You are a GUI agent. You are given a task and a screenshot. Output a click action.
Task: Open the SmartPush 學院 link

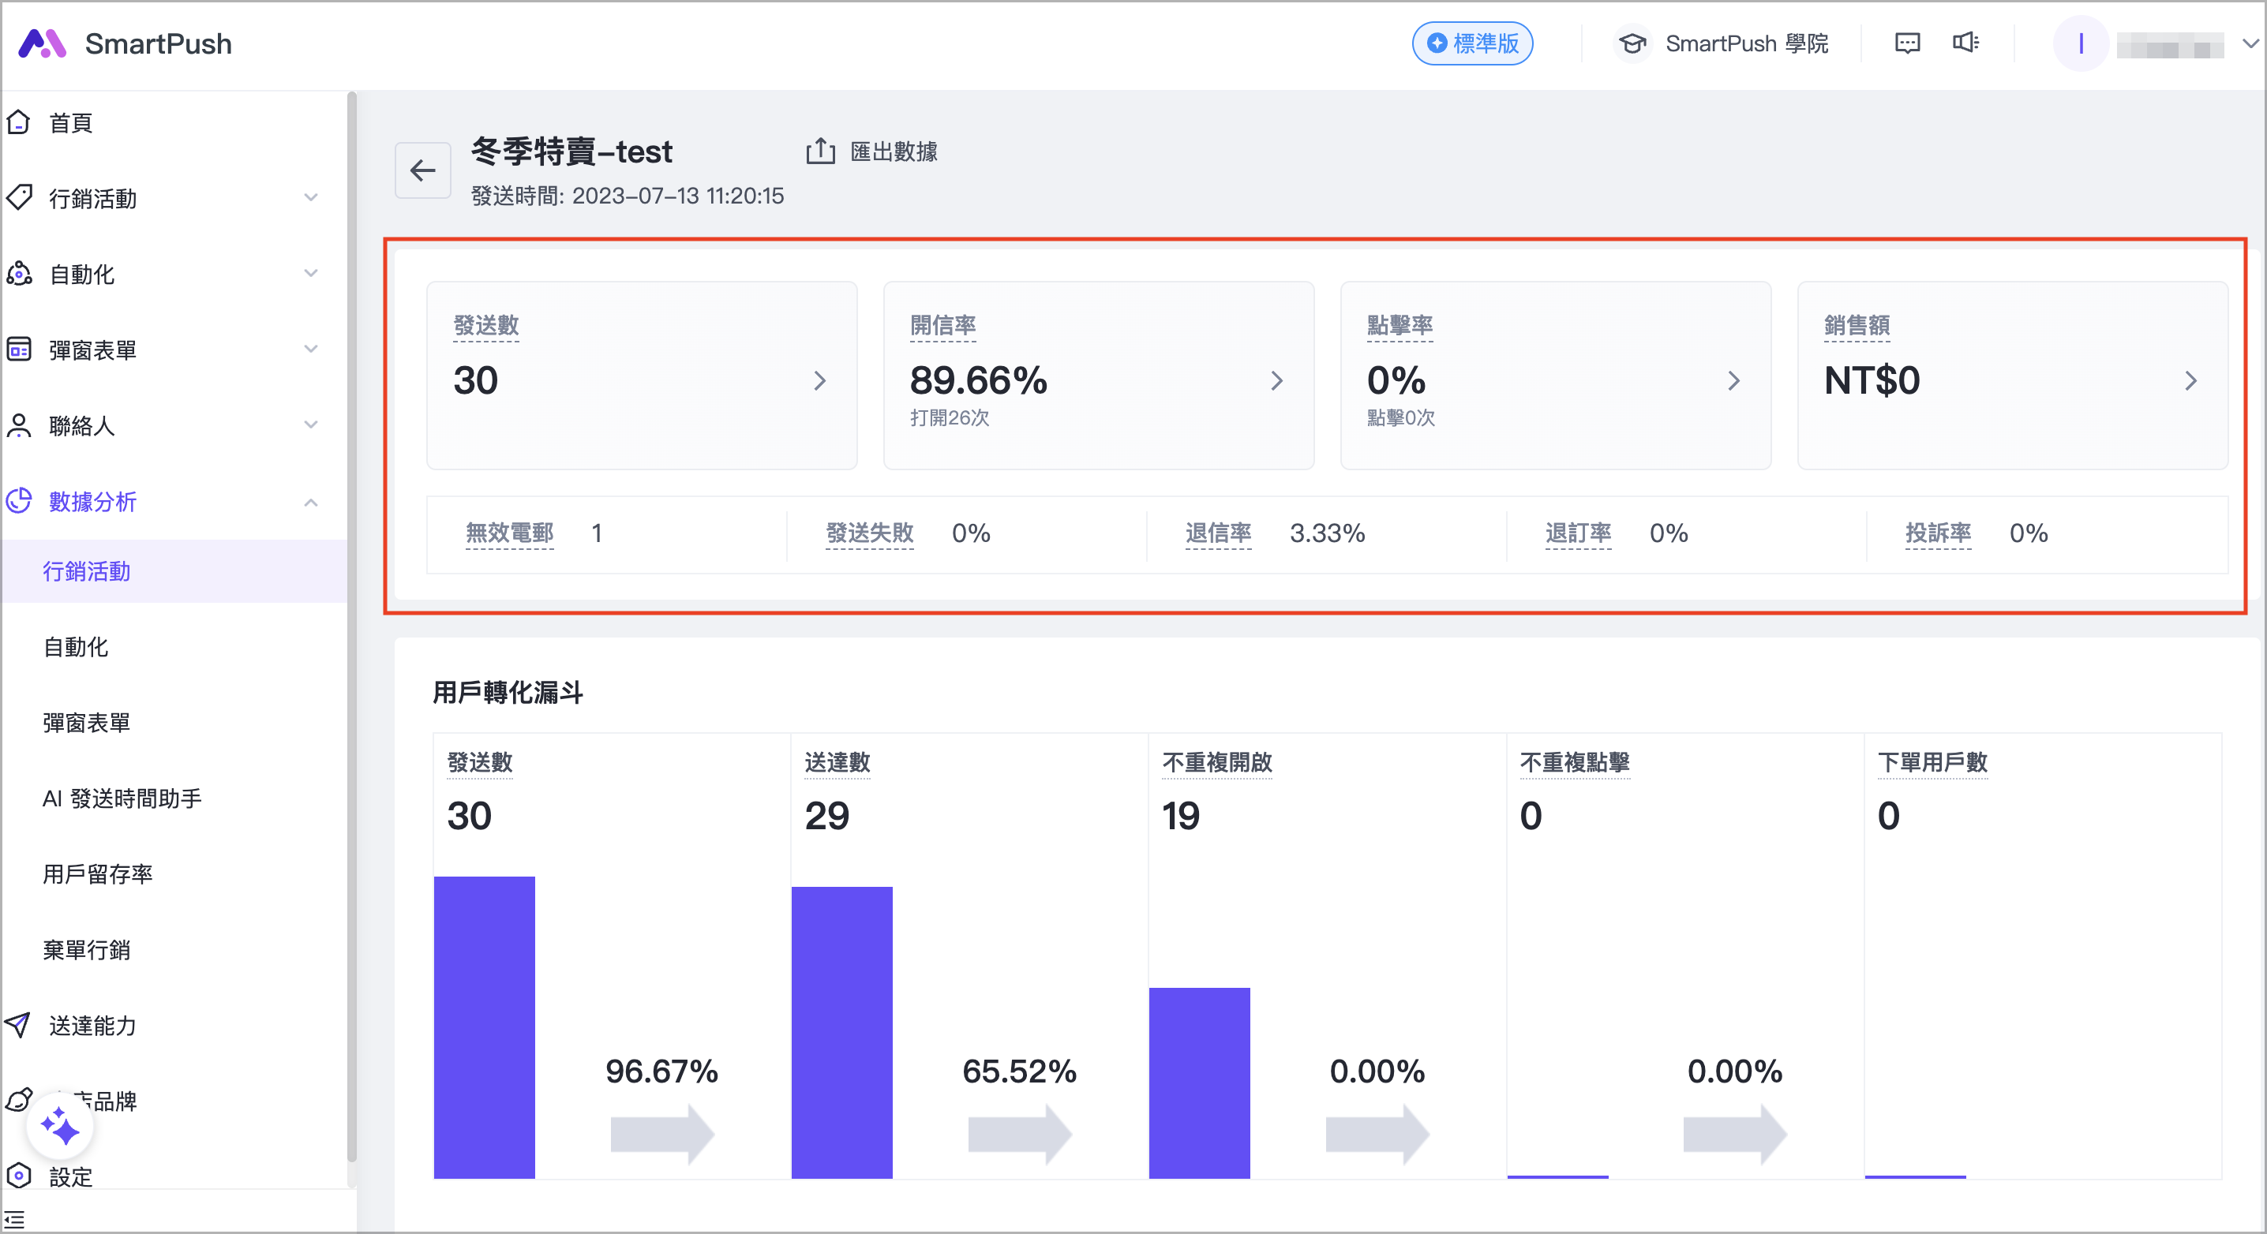[1746, 43]
